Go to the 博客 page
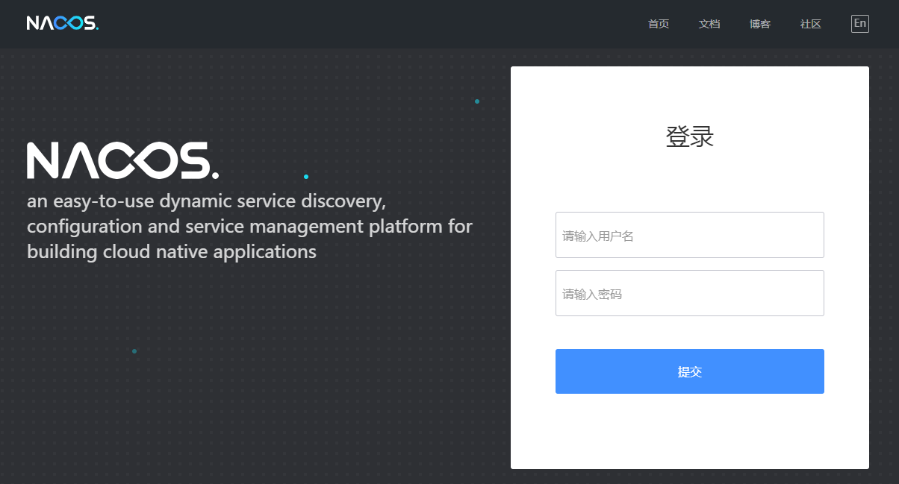The width and height of the screenshot is (899, 484). pos(760,24)
